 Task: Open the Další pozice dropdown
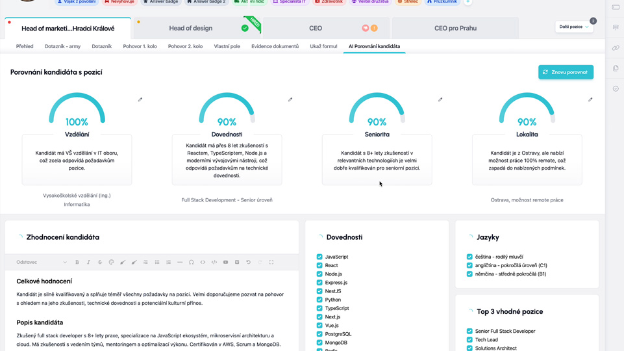[574, 27]
